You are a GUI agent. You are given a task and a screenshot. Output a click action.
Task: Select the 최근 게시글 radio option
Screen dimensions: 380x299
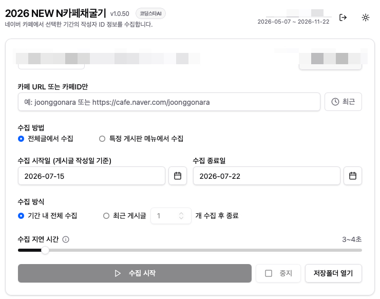(x=106, y=216)
